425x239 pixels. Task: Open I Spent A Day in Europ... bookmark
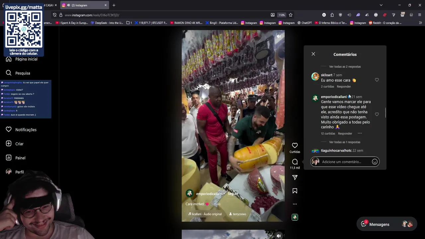coord(72,23)
